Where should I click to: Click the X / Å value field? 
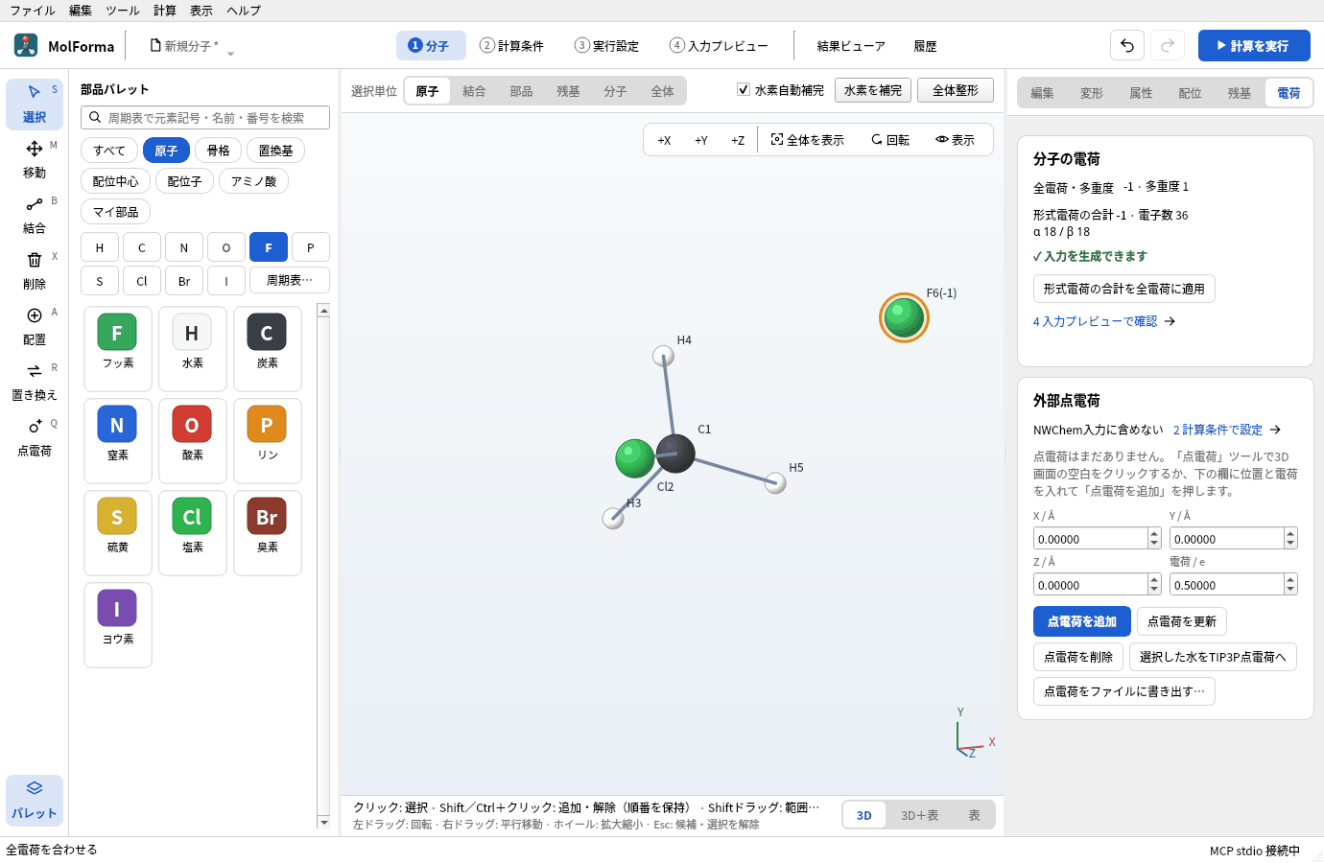tap(1091, 539)
